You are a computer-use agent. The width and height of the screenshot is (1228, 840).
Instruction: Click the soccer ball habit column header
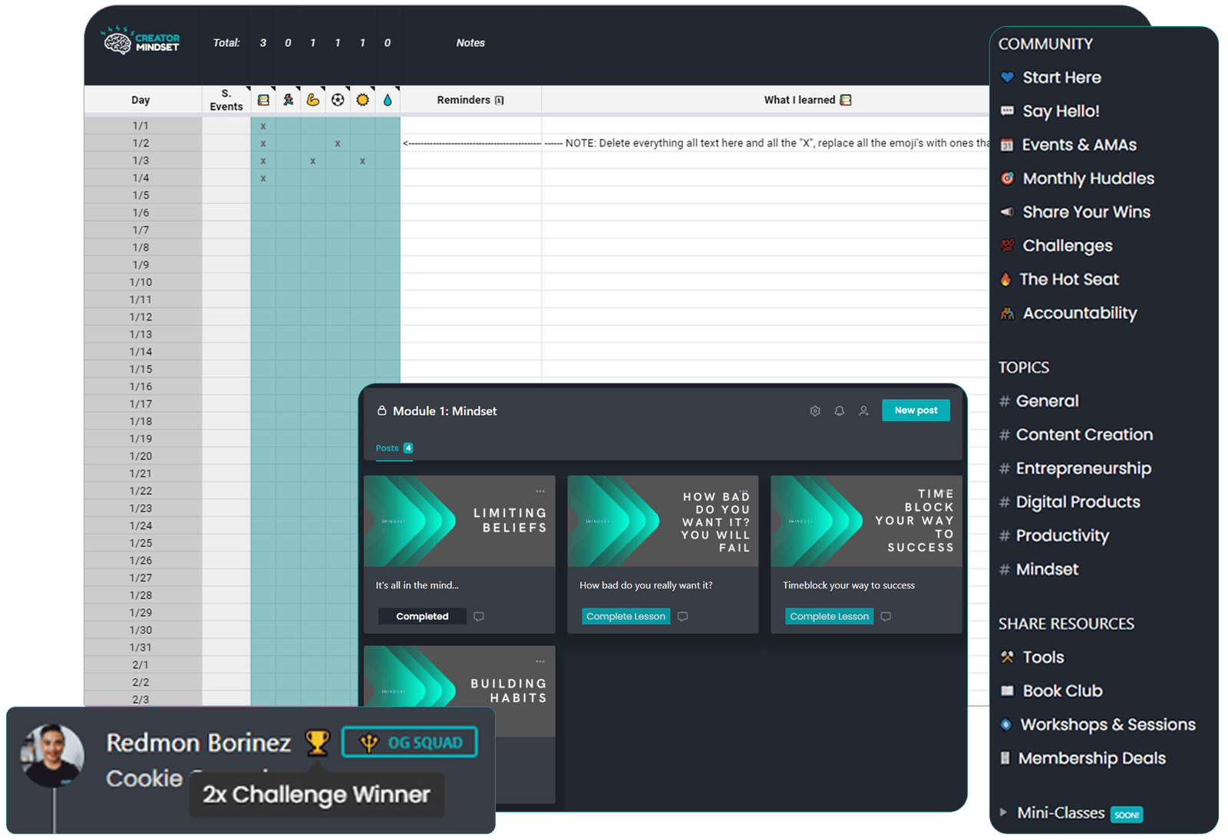[338, 100]
